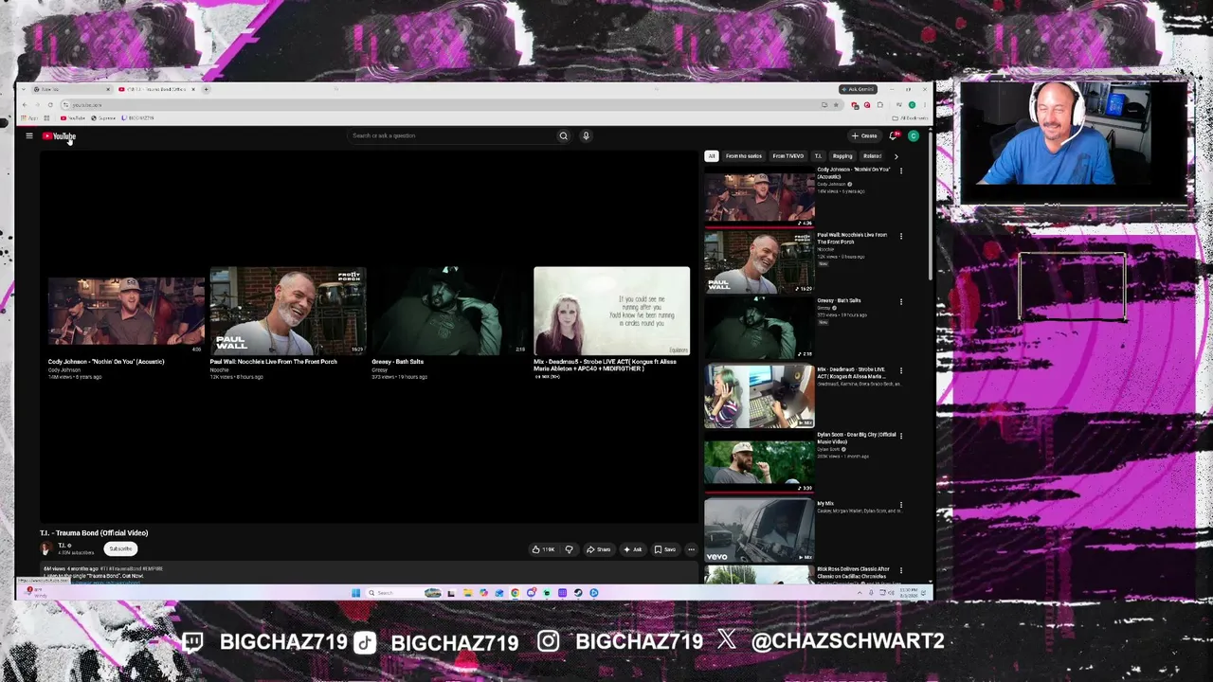This screenshot has height=682, width=1213.
Task: Open Dylan Scott Dear Big City title
Action: tap(857, 438)
